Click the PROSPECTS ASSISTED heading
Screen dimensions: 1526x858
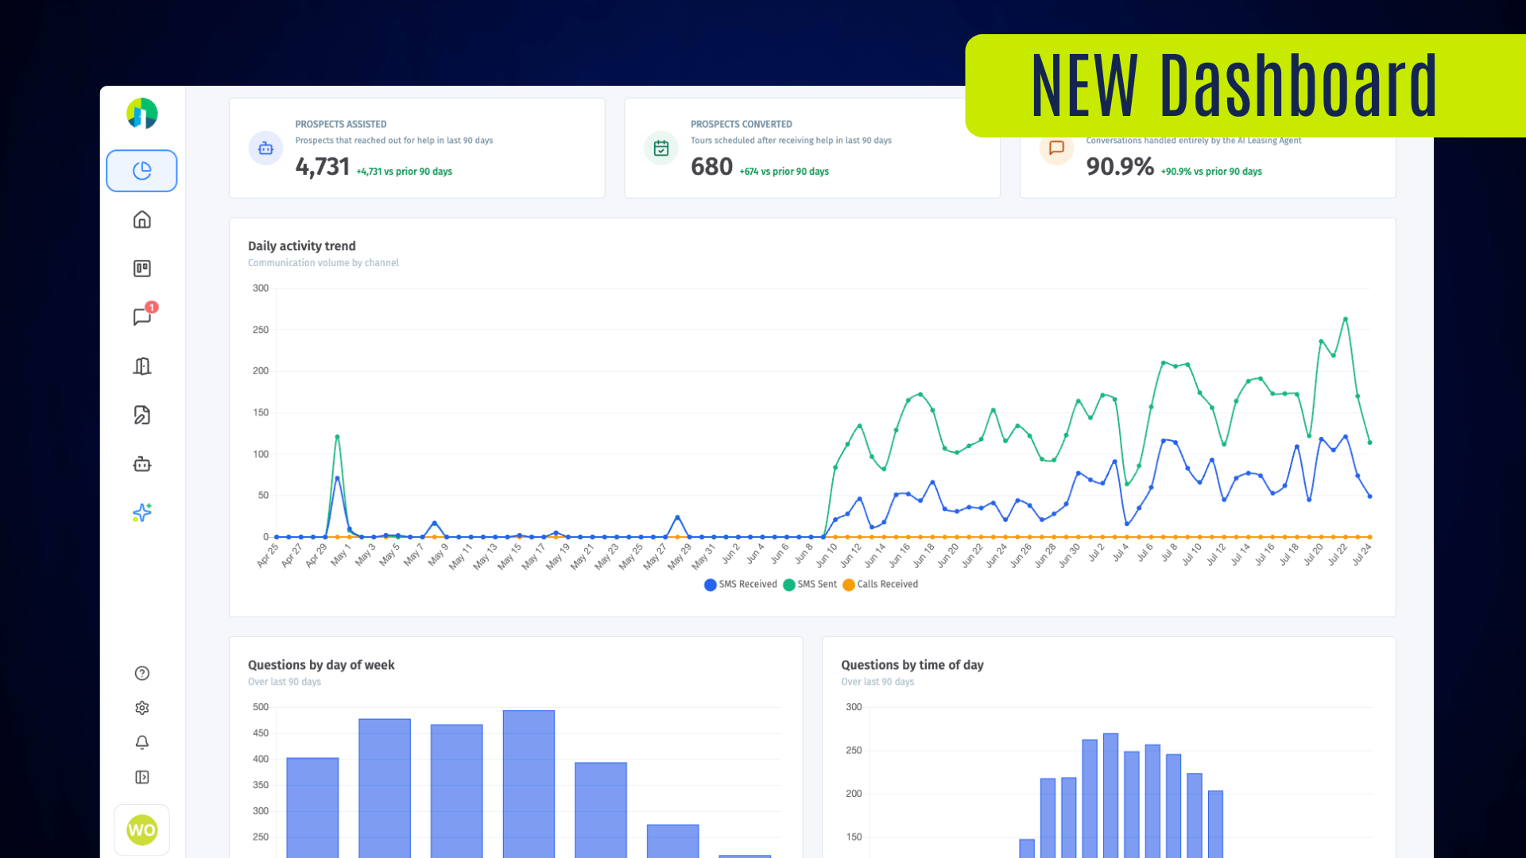pos(340,125)
